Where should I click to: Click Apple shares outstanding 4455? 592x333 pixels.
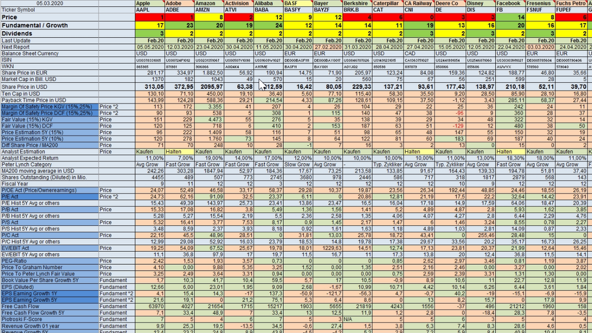point(150,177)
